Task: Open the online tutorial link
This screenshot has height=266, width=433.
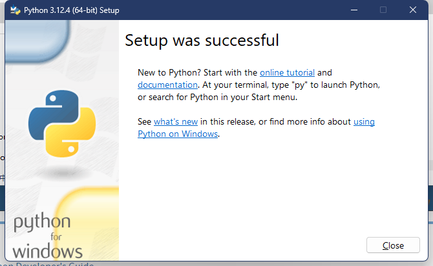Action: [x=287, y=72]
